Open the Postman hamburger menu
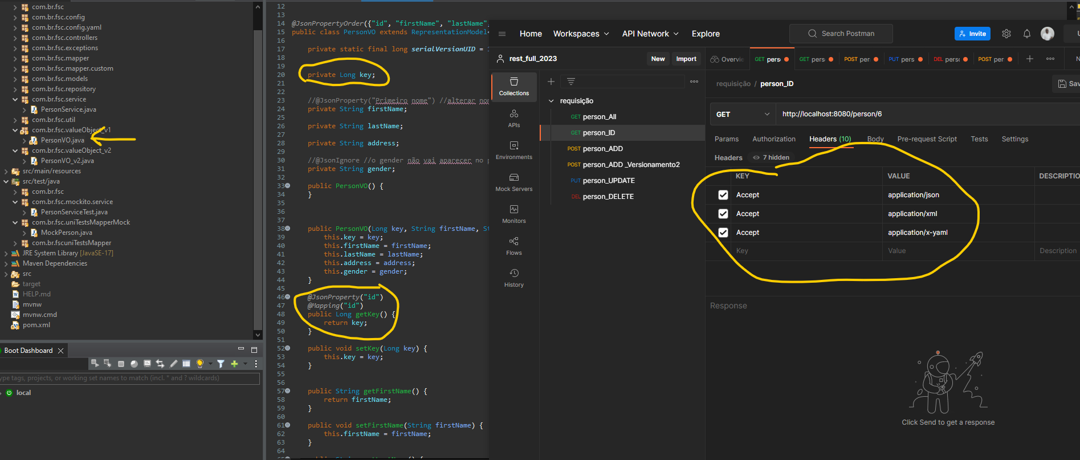This screenshot has width=1080, height=460. (502, 34)
